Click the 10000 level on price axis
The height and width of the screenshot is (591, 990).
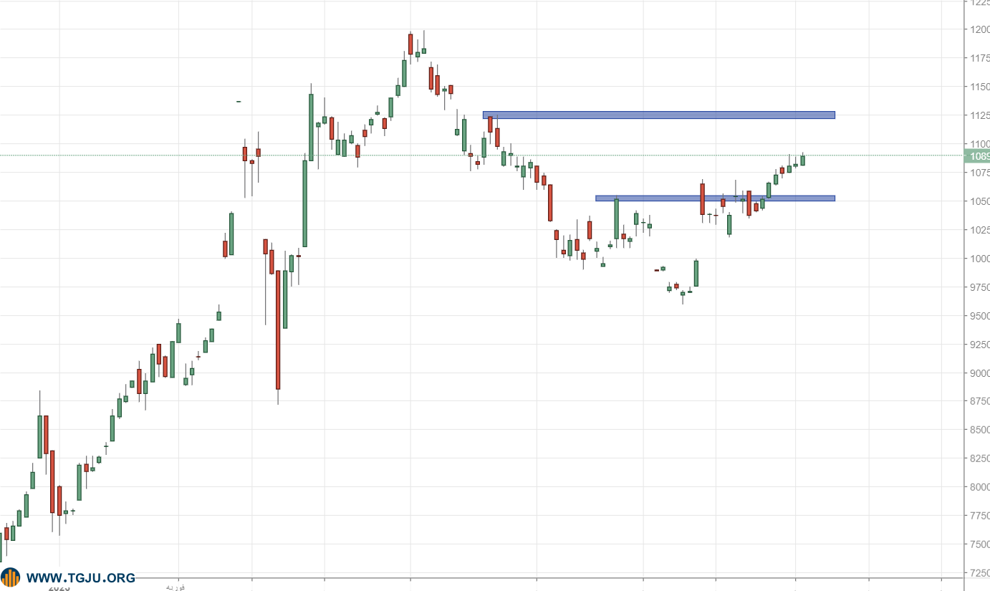(979, 259)
